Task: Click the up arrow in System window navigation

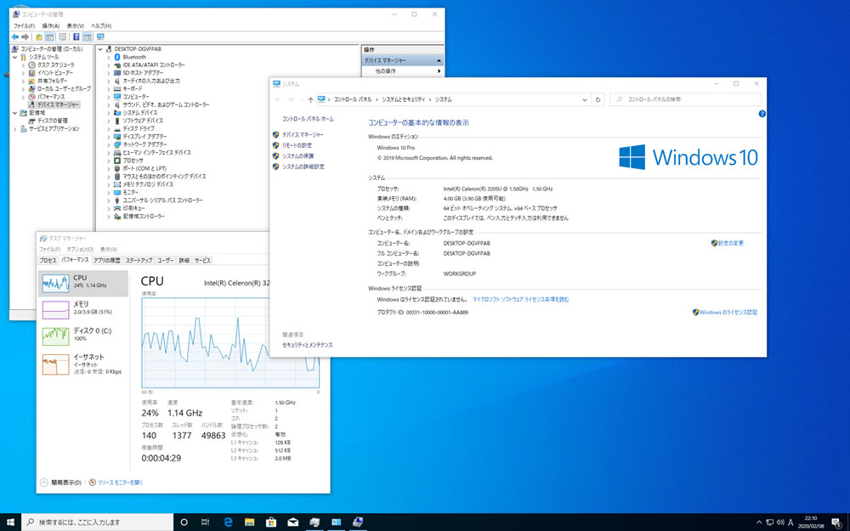Action: click(310, 99)
